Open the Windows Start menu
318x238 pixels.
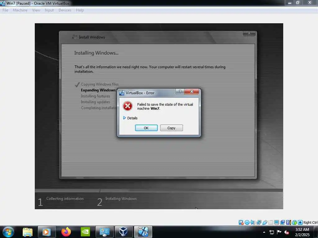(x=8, y=232)
